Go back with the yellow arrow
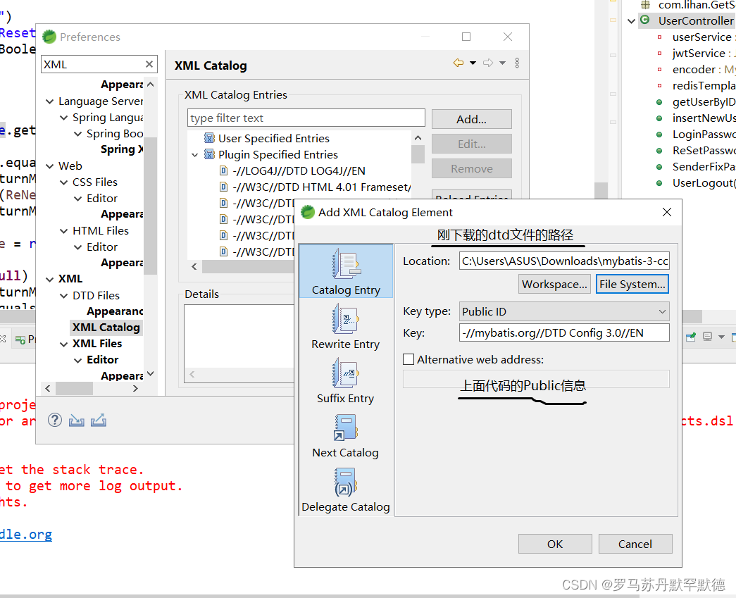Viewport: 736px width, 598px height. (459, 63)
